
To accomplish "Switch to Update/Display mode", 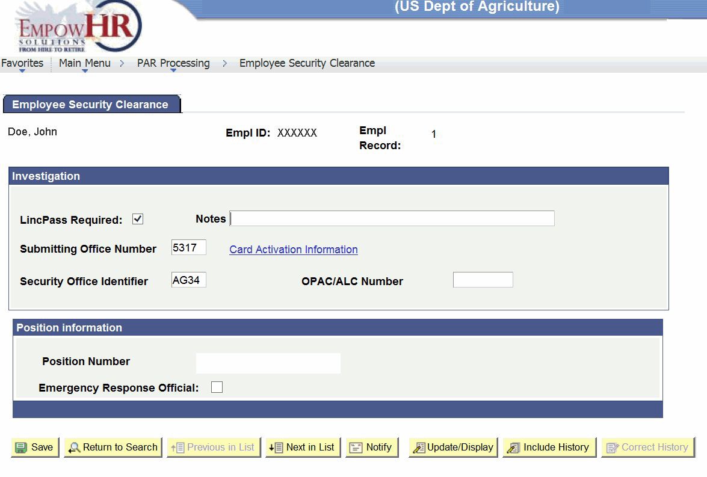I will (453, 448).
